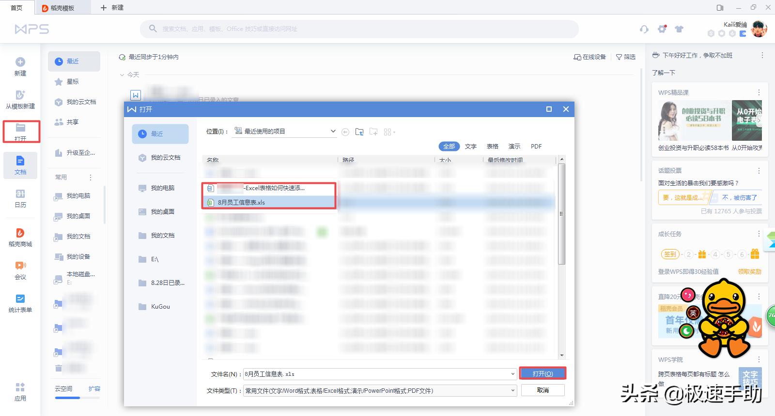Open the 应用 apps grid icon
This screenshot has height=416, width=775.
20,387
